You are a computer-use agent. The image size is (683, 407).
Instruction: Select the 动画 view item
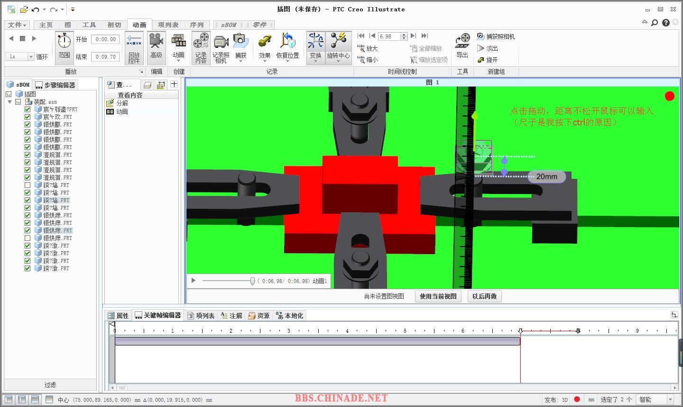(x=122, y=112)
